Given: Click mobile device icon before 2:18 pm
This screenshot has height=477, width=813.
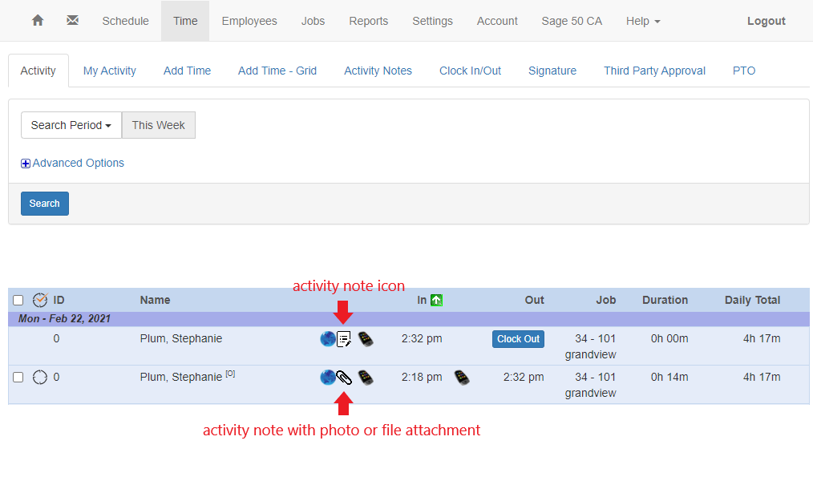Looking at the screenshot, I should [366, 378].
